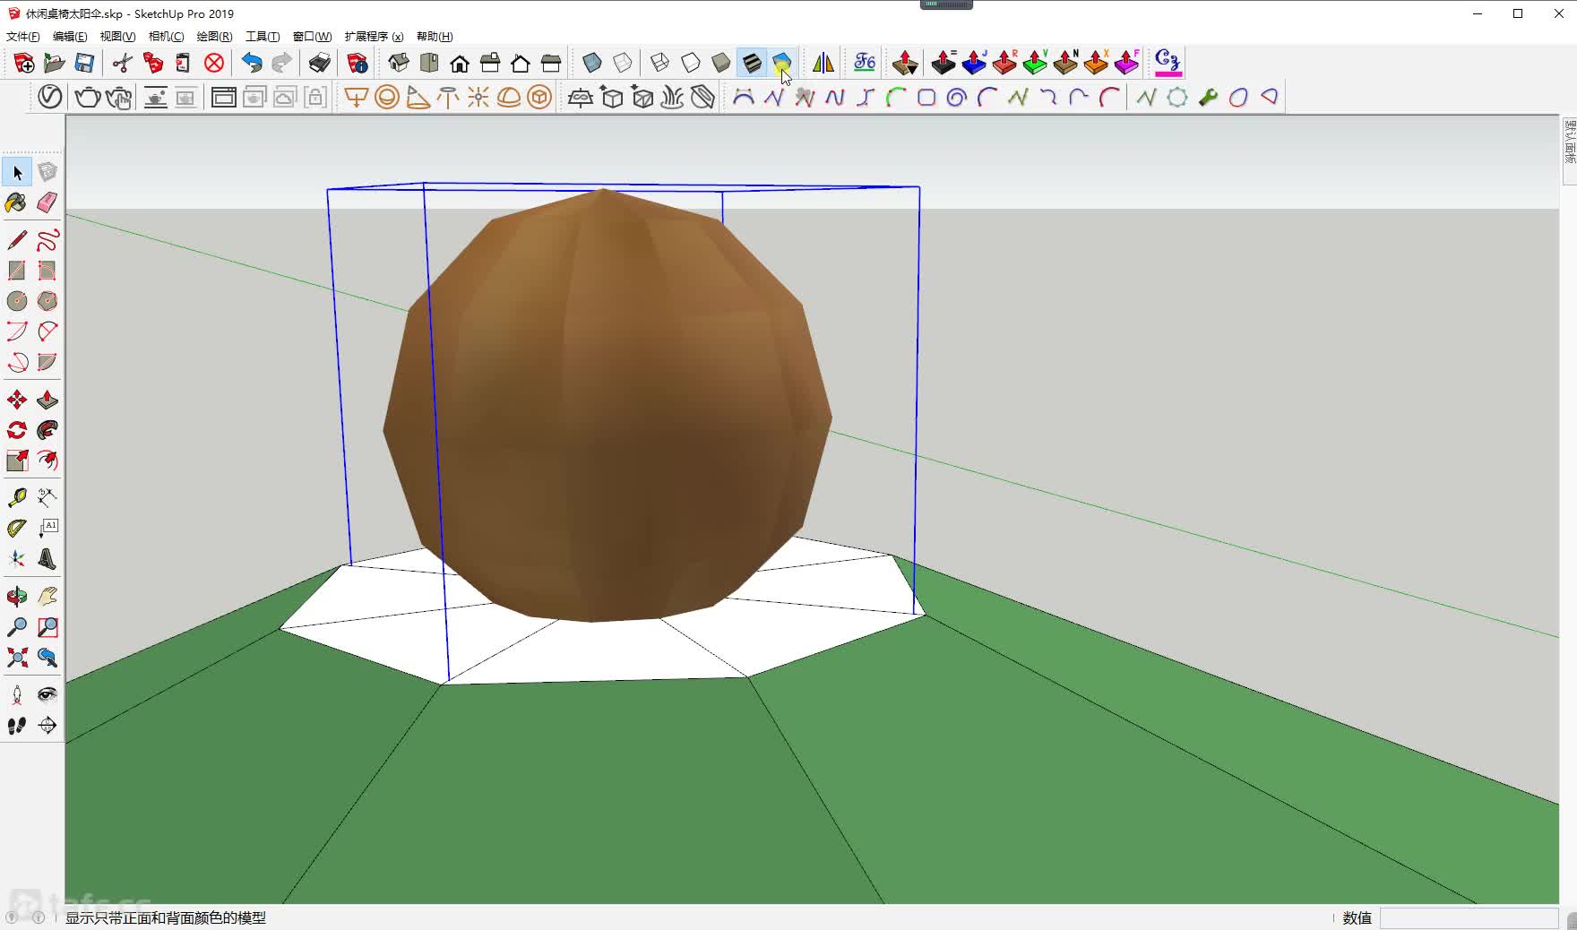The height and width of the screenshot is (930, 1577).
Task: Select the Text label tool
Action: tap(47, 529)
